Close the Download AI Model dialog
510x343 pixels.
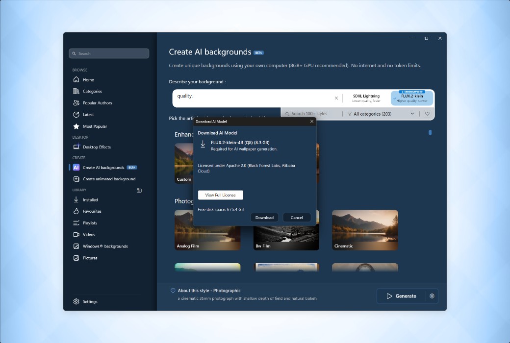coord(312,121)
